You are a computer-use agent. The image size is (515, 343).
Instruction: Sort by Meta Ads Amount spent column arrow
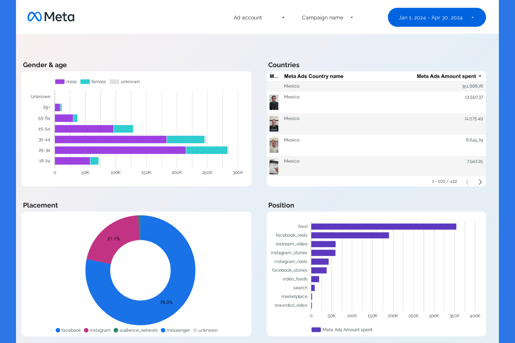coord(480,76)
